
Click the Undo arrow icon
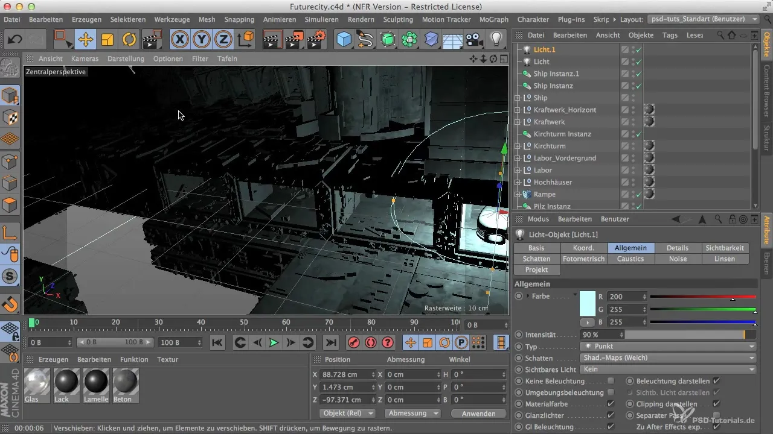coord(15,40)
